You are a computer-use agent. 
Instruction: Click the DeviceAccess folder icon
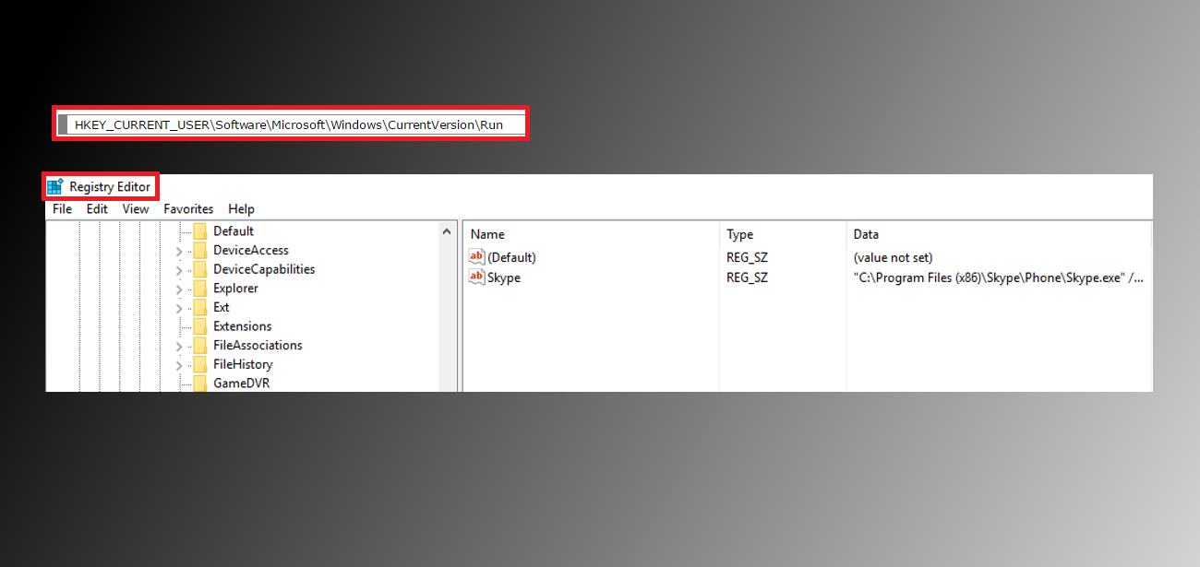point(200,251)
